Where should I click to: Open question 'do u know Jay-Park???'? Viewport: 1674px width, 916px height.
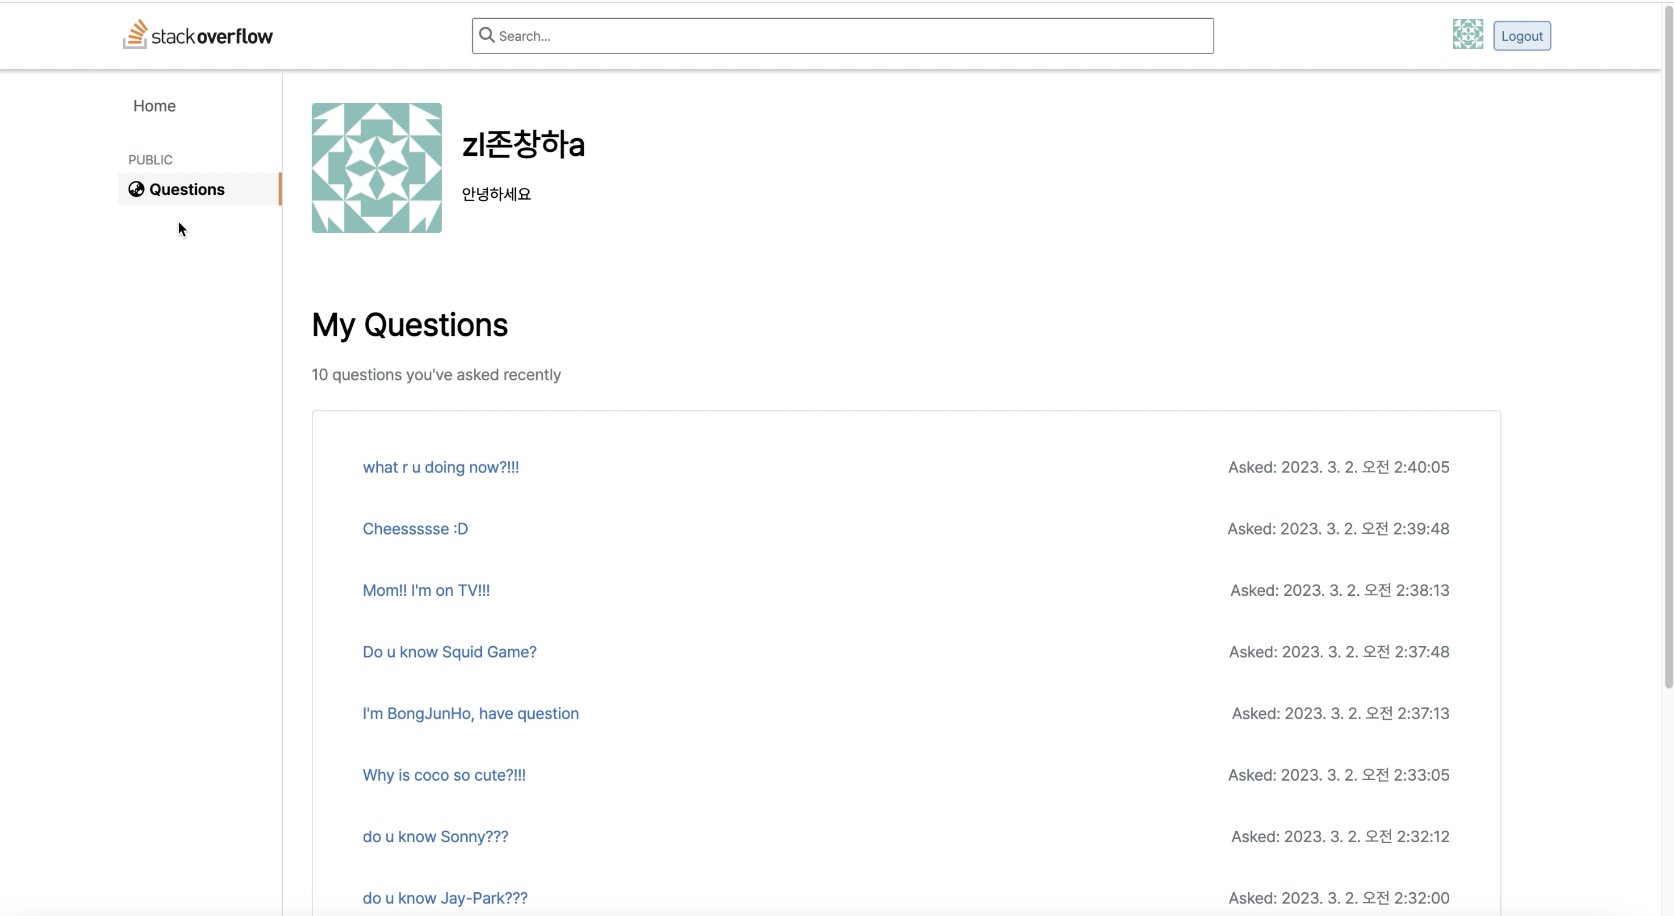pyautogui.click(x=445, y=898)
